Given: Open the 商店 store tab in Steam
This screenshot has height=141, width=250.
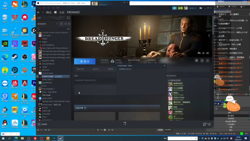Looking at the screenshot, I should [x=49, y=12].
